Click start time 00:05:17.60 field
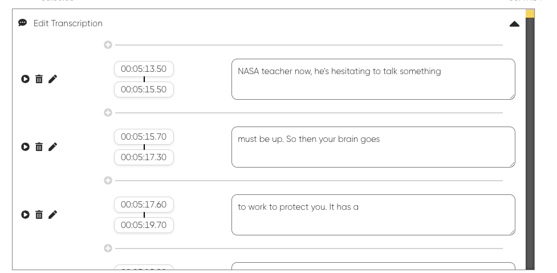 tap(144, 205)
